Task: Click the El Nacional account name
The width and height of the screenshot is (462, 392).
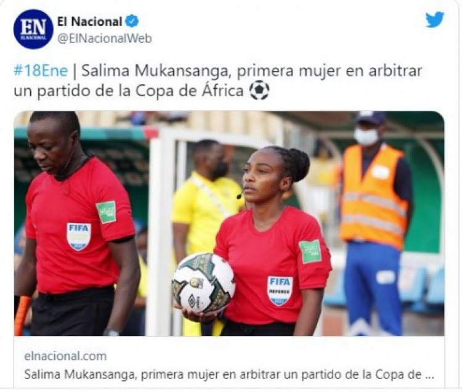Action: click(89, 21)
